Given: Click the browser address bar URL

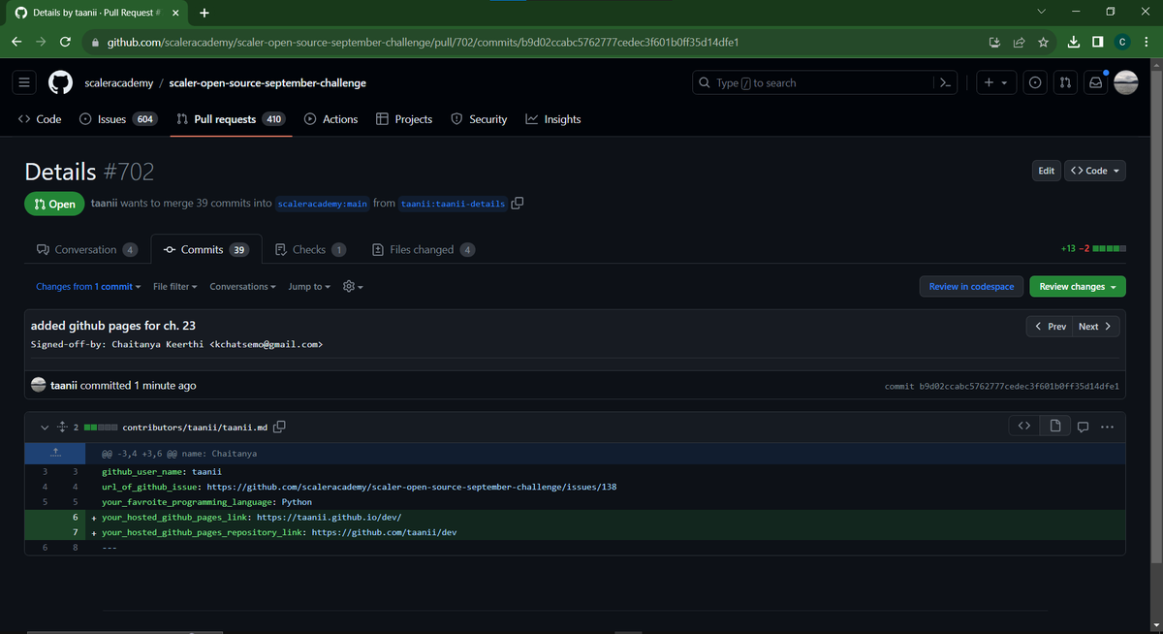Looking at the screenshot, I should pyautogui.click(x=424, y=43).
